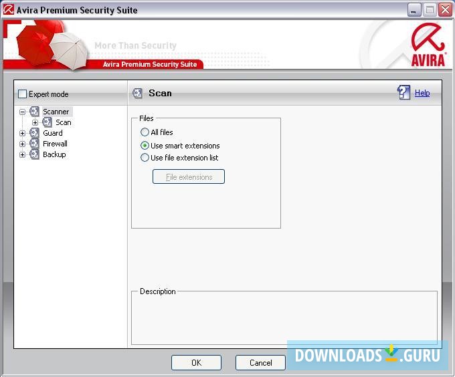Confirm settings with the OK button
The image size is (455, 377).
click(196, 362)
